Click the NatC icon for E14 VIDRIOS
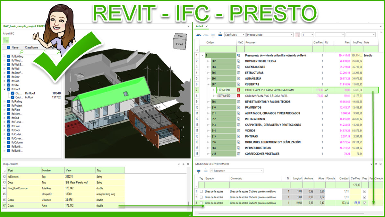Image resolution: width=385 pixels, height=217 pixels. click(238, 131)
